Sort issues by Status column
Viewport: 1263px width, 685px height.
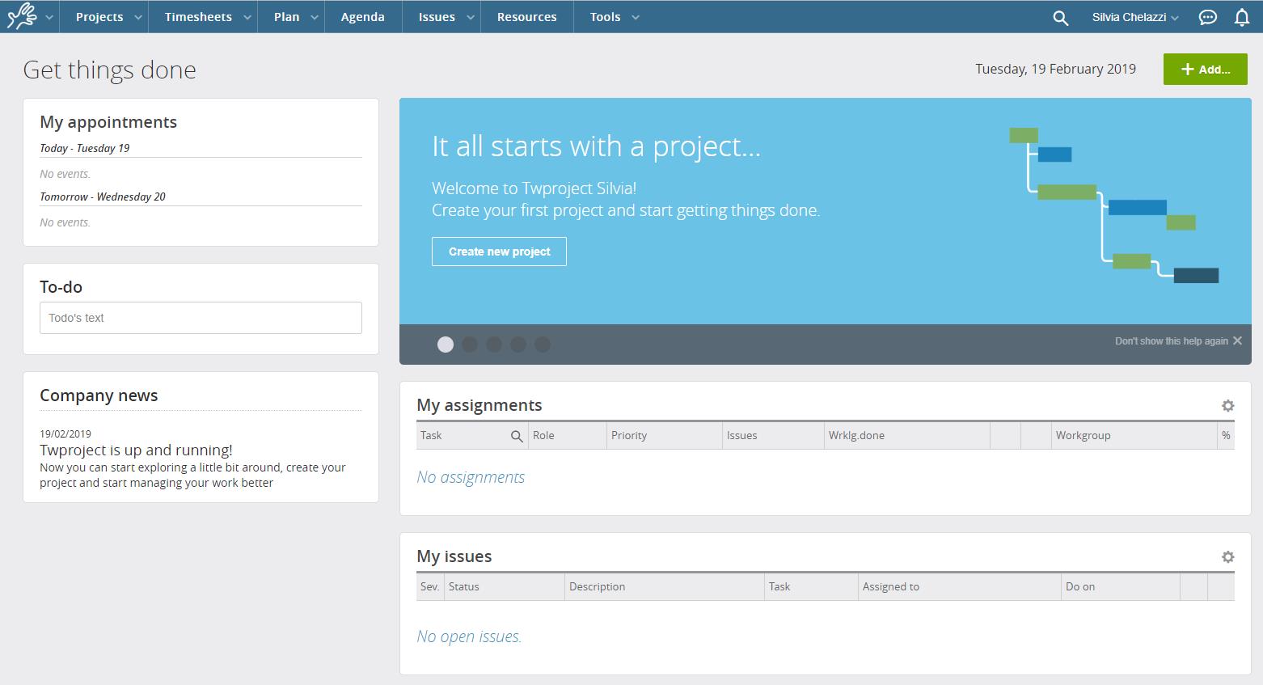[x=464, y=586]
